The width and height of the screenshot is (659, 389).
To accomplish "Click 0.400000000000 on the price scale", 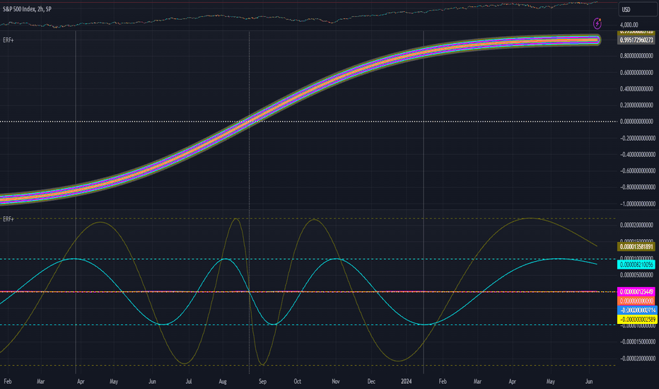I will (636, 88).
